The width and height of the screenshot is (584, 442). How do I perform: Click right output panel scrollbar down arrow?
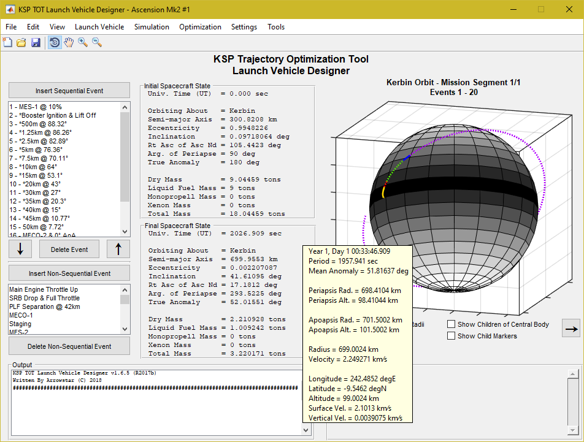[x=572, y=430]
